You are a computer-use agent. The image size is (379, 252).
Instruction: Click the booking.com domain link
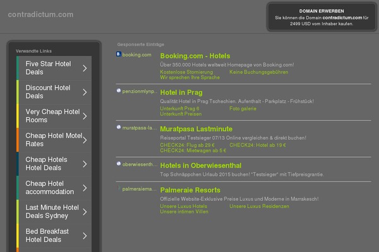pos(136,55)
